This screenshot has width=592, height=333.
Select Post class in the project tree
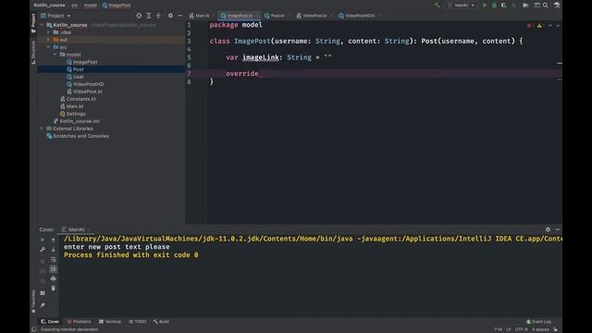[x=75, y=69]
